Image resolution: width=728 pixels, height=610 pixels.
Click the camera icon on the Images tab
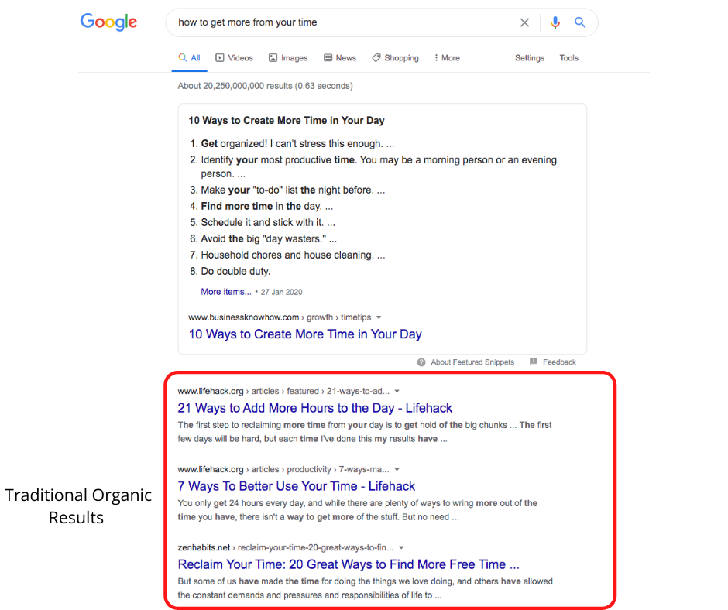point(272,57)
